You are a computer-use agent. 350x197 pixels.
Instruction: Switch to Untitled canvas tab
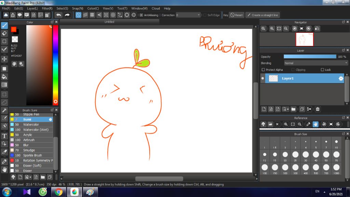[109, 22]
